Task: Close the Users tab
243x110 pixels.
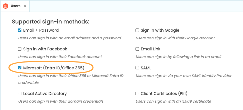Action: pyautogui.click(x=25, y=6)
